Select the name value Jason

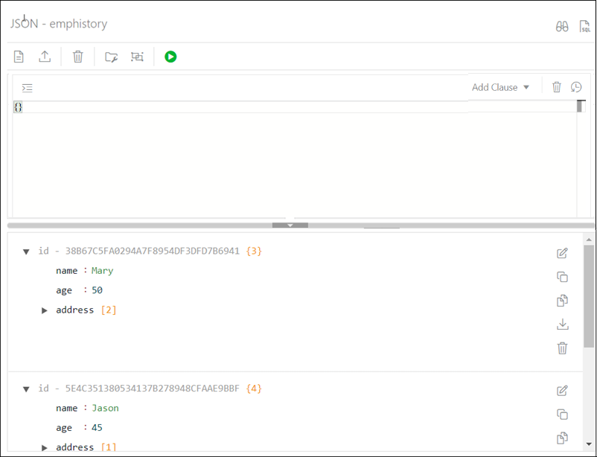105,409
